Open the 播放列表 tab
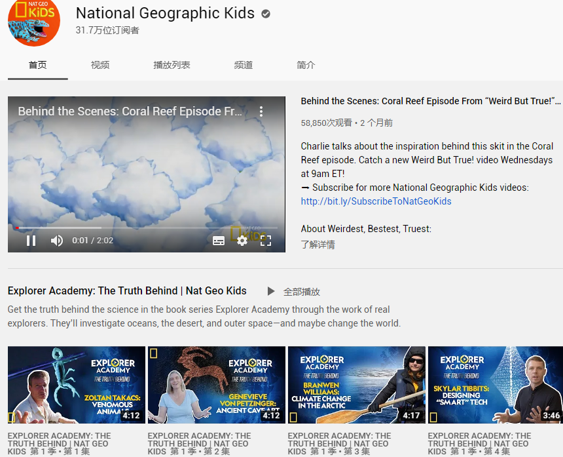 point(172,66)
